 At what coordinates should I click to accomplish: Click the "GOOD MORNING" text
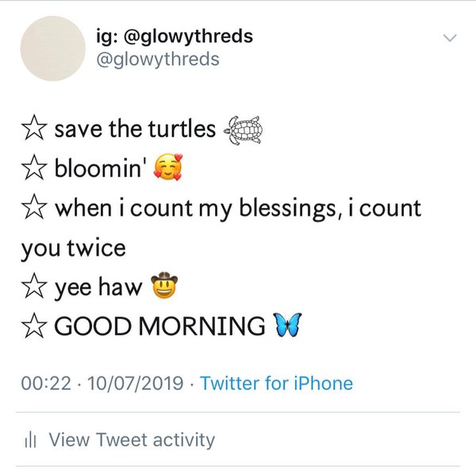click(159, 326)
